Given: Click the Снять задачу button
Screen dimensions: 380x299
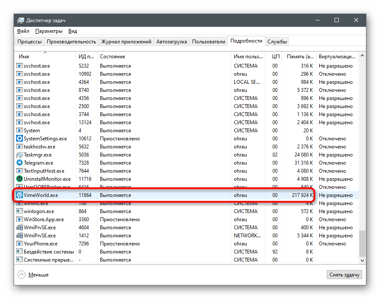Looking at the screenshot, I should click(344, 274).
